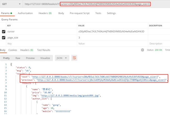Open the "previous" cursor URL link
Image resolution: width=170 pixels, height=115 pixels.
tap(102, 80)
